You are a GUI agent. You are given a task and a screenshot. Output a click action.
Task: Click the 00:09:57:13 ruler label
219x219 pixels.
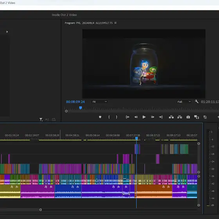pyautogui.click(x=173, y=135)
